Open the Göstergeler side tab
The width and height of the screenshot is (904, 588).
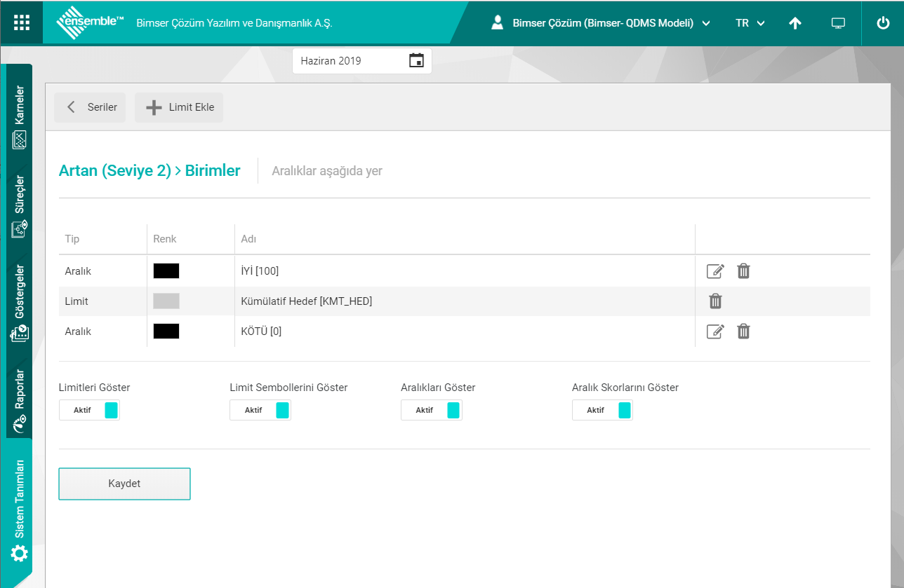(x=20, y=303)
